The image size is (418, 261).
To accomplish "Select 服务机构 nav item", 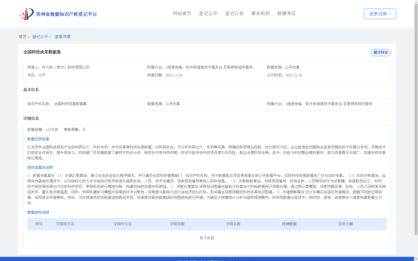I will click(260, 13).
